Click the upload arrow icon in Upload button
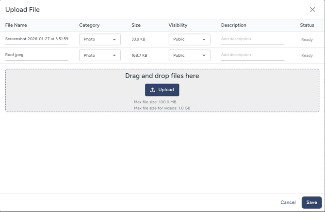 click(x=152, y=90)
